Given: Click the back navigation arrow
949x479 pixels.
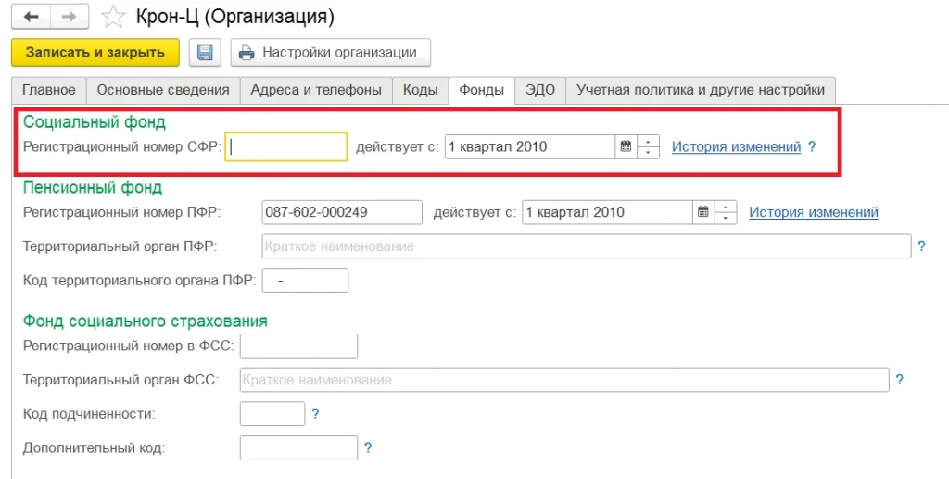Looking at the screenshot, I should [x=31, y=17].
